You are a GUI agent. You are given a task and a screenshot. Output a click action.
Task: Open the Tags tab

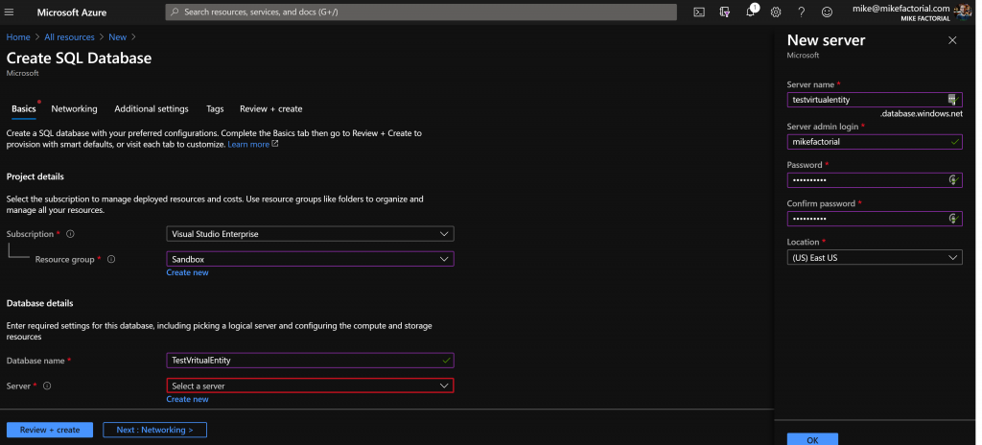click(x=215, y=109)
